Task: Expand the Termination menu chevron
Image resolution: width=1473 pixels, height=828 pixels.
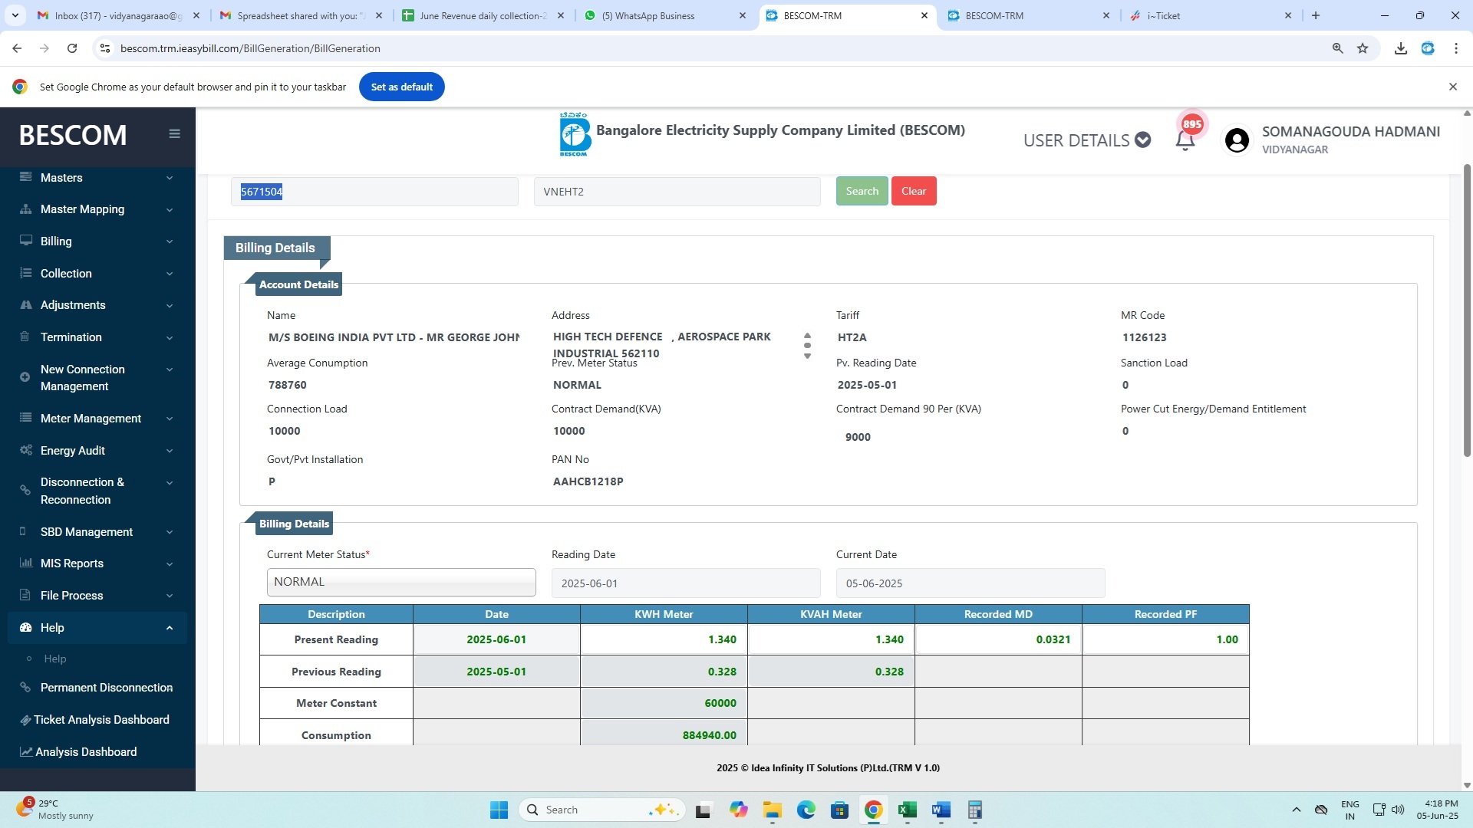Action: [x=170, y=338]
